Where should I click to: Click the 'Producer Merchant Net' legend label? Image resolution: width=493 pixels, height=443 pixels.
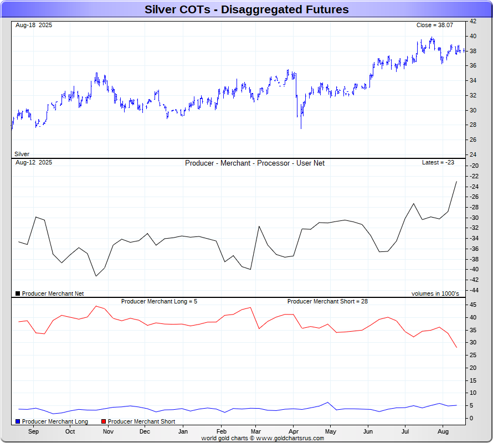point(53,293)
